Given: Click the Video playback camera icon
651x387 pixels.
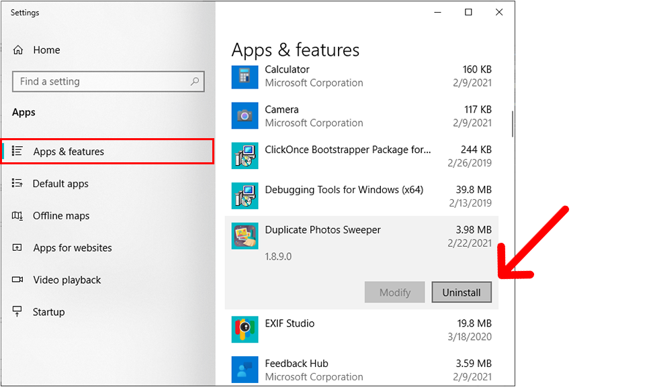Looking at the screenshot, I should (17, 280).
